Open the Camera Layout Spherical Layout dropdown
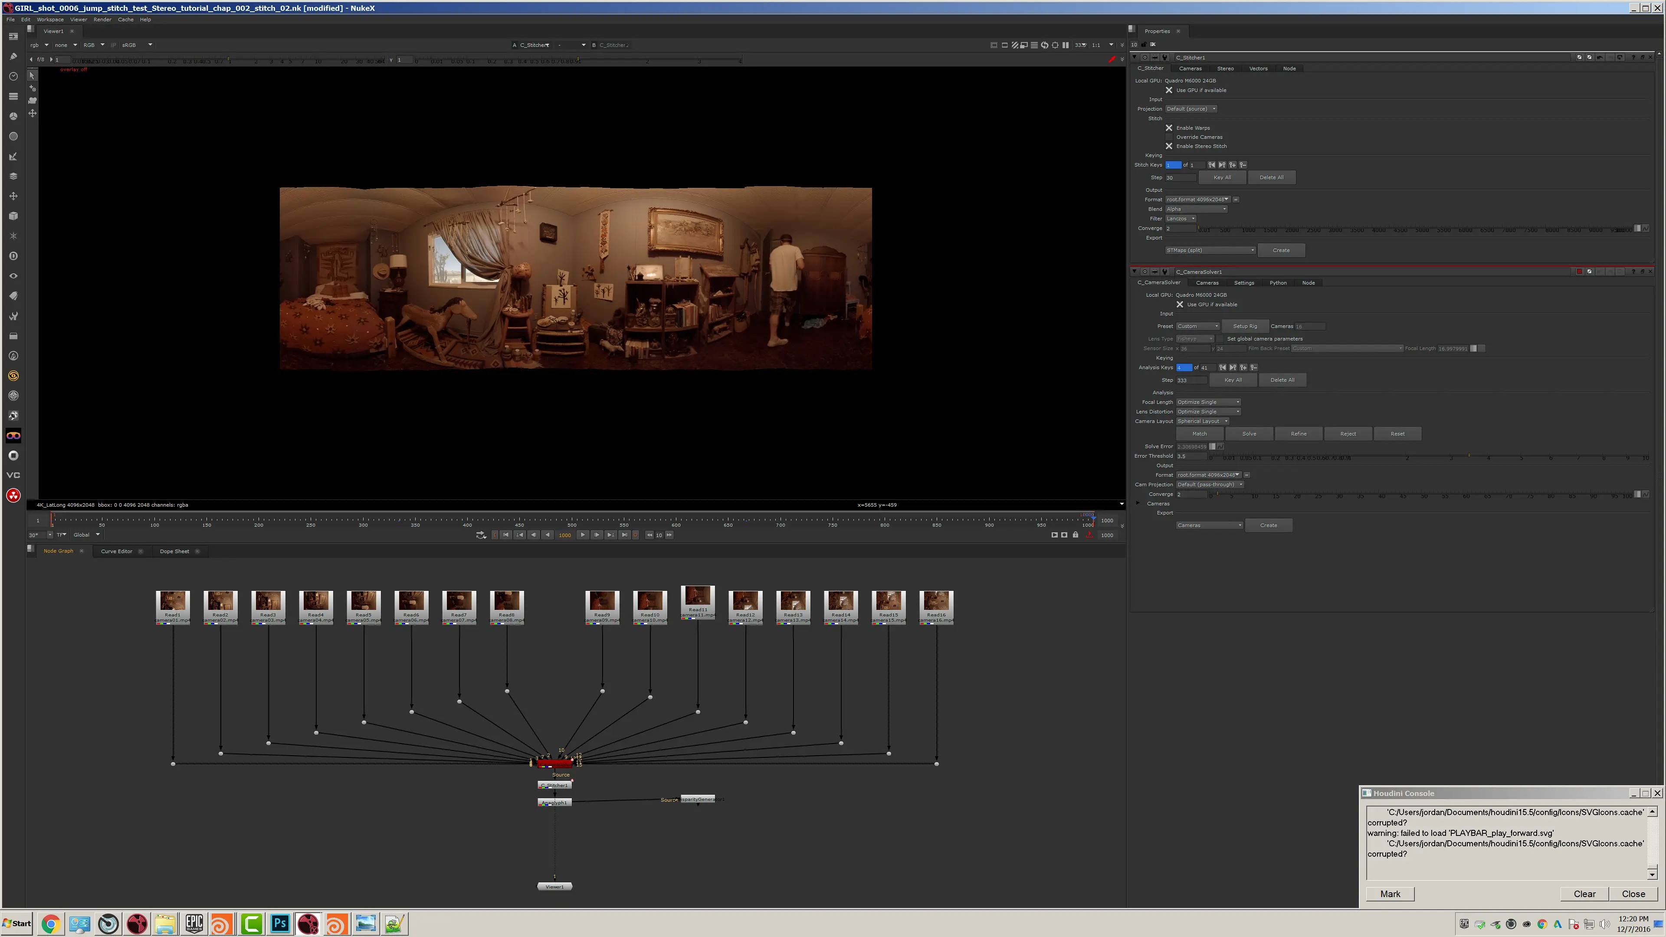The height and width of the screenshot is (937, 1666). click(1202, 421)
